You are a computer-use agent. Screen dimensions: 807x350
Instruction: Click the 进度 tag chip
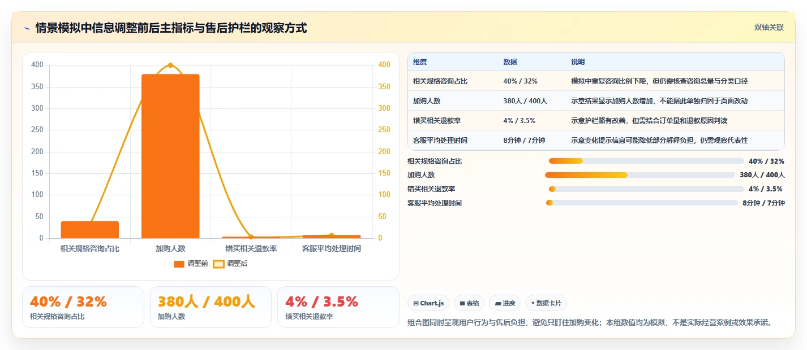tap(505, 303)
